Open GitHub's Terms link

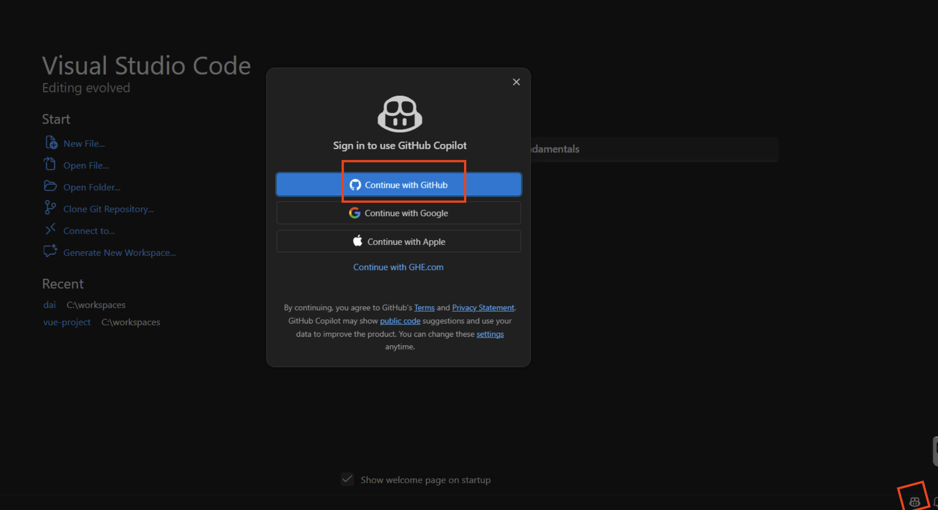(x=424, y=308)
